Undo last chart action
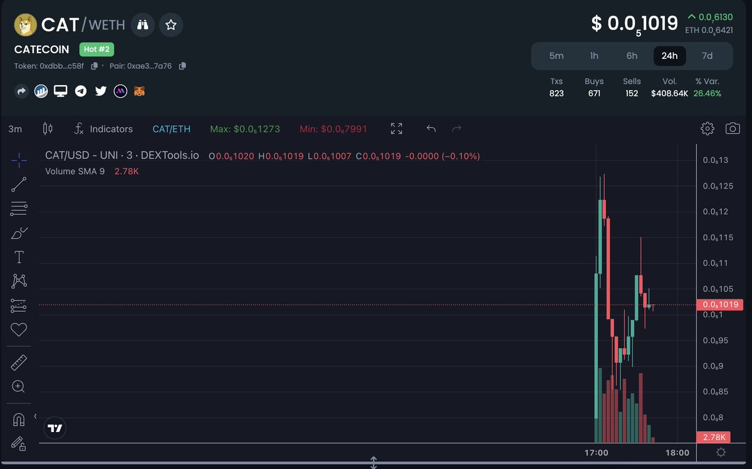This screenshot has height=469, width=752. (431, 129)
